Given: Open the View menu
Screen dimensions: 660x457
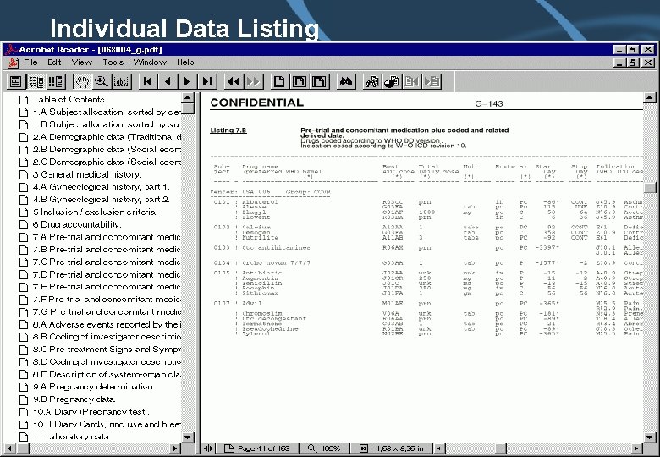Looking at the screenshot, I should click(x=82, y=63).
